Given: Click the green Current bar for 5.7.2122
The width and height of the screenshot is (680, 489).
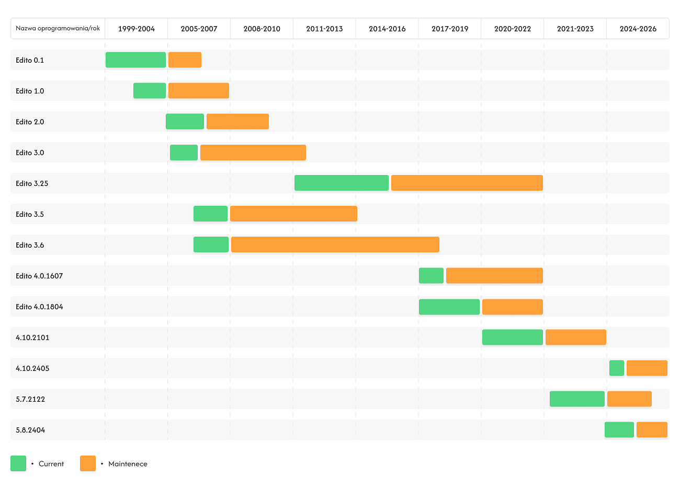Looking at the screenshot, I should tap(577, 399).
